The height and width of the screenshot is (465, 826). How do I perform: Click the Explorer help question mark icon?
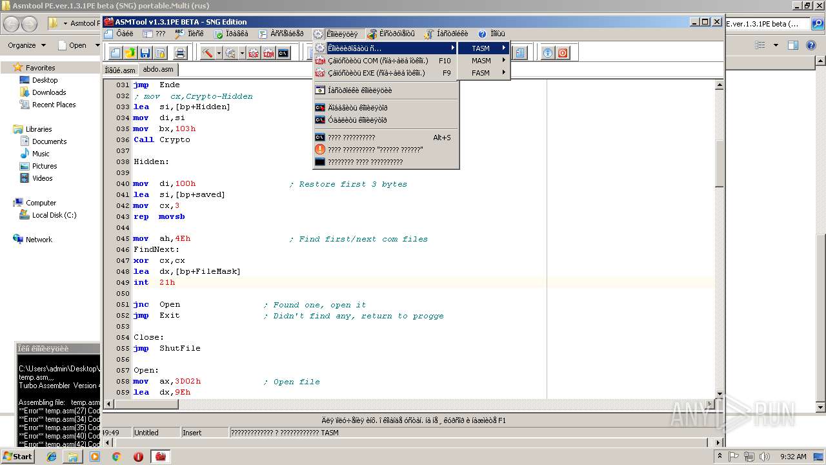(x=811, y=45)
